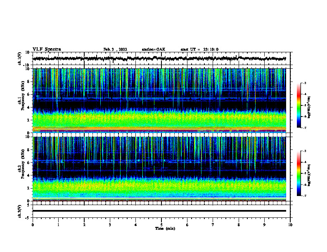
Task: Click the "6" label on the time axis
Action: pyautogui.click(x=187, y=225)
